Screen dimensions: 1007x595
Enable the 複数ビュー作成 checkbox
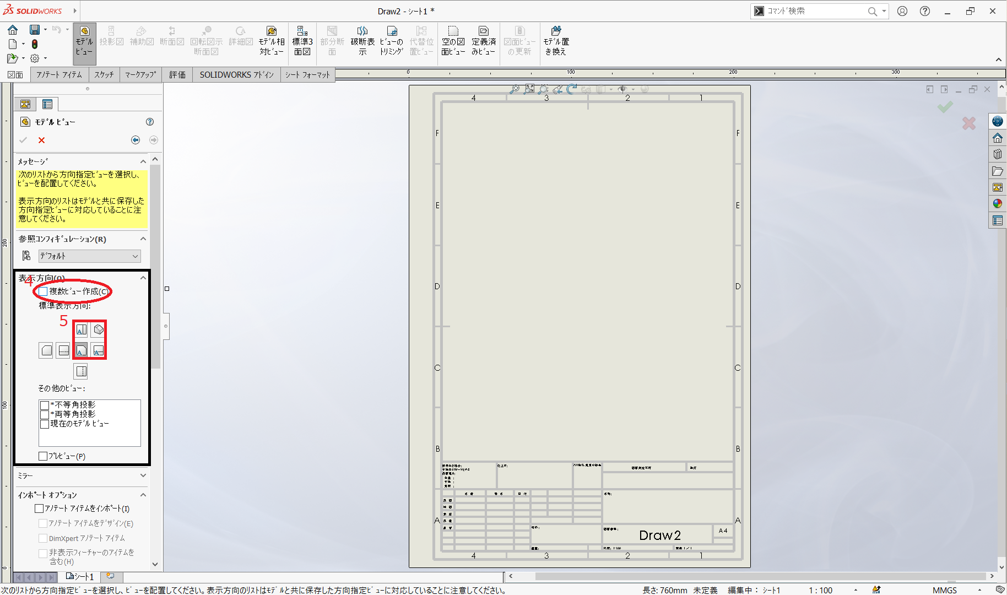click(43, 291)
